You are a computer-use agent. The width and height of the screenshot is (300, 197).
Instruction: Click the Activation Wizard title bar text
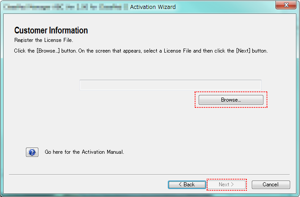(x=153, y=7)
